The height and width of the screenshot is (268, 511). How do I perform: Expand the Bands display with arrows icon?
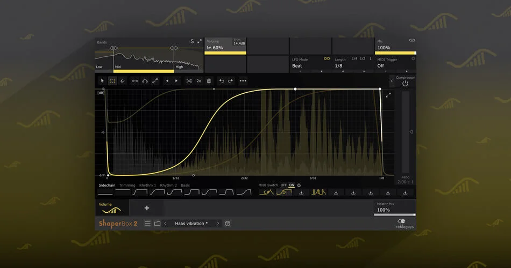click(x=200, y=41)
